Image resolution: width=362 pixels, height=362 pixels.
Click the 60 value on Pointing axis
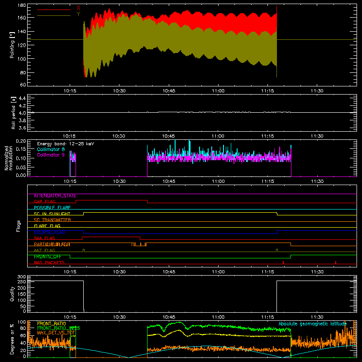(x=23, y=85)
